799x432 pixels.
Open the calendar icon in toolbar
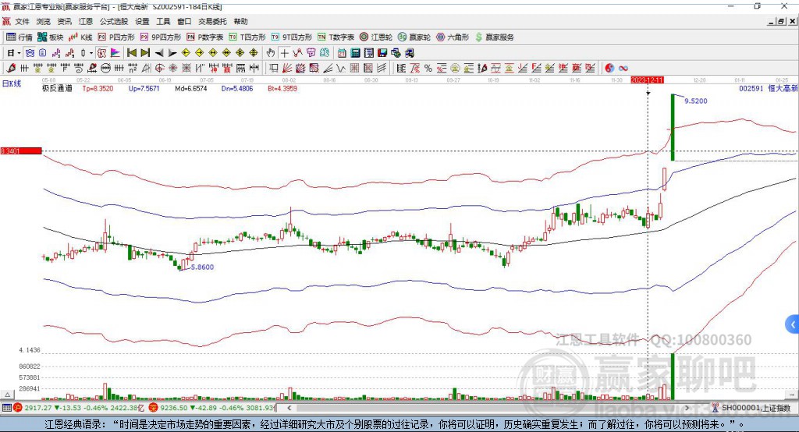(342, 53)
